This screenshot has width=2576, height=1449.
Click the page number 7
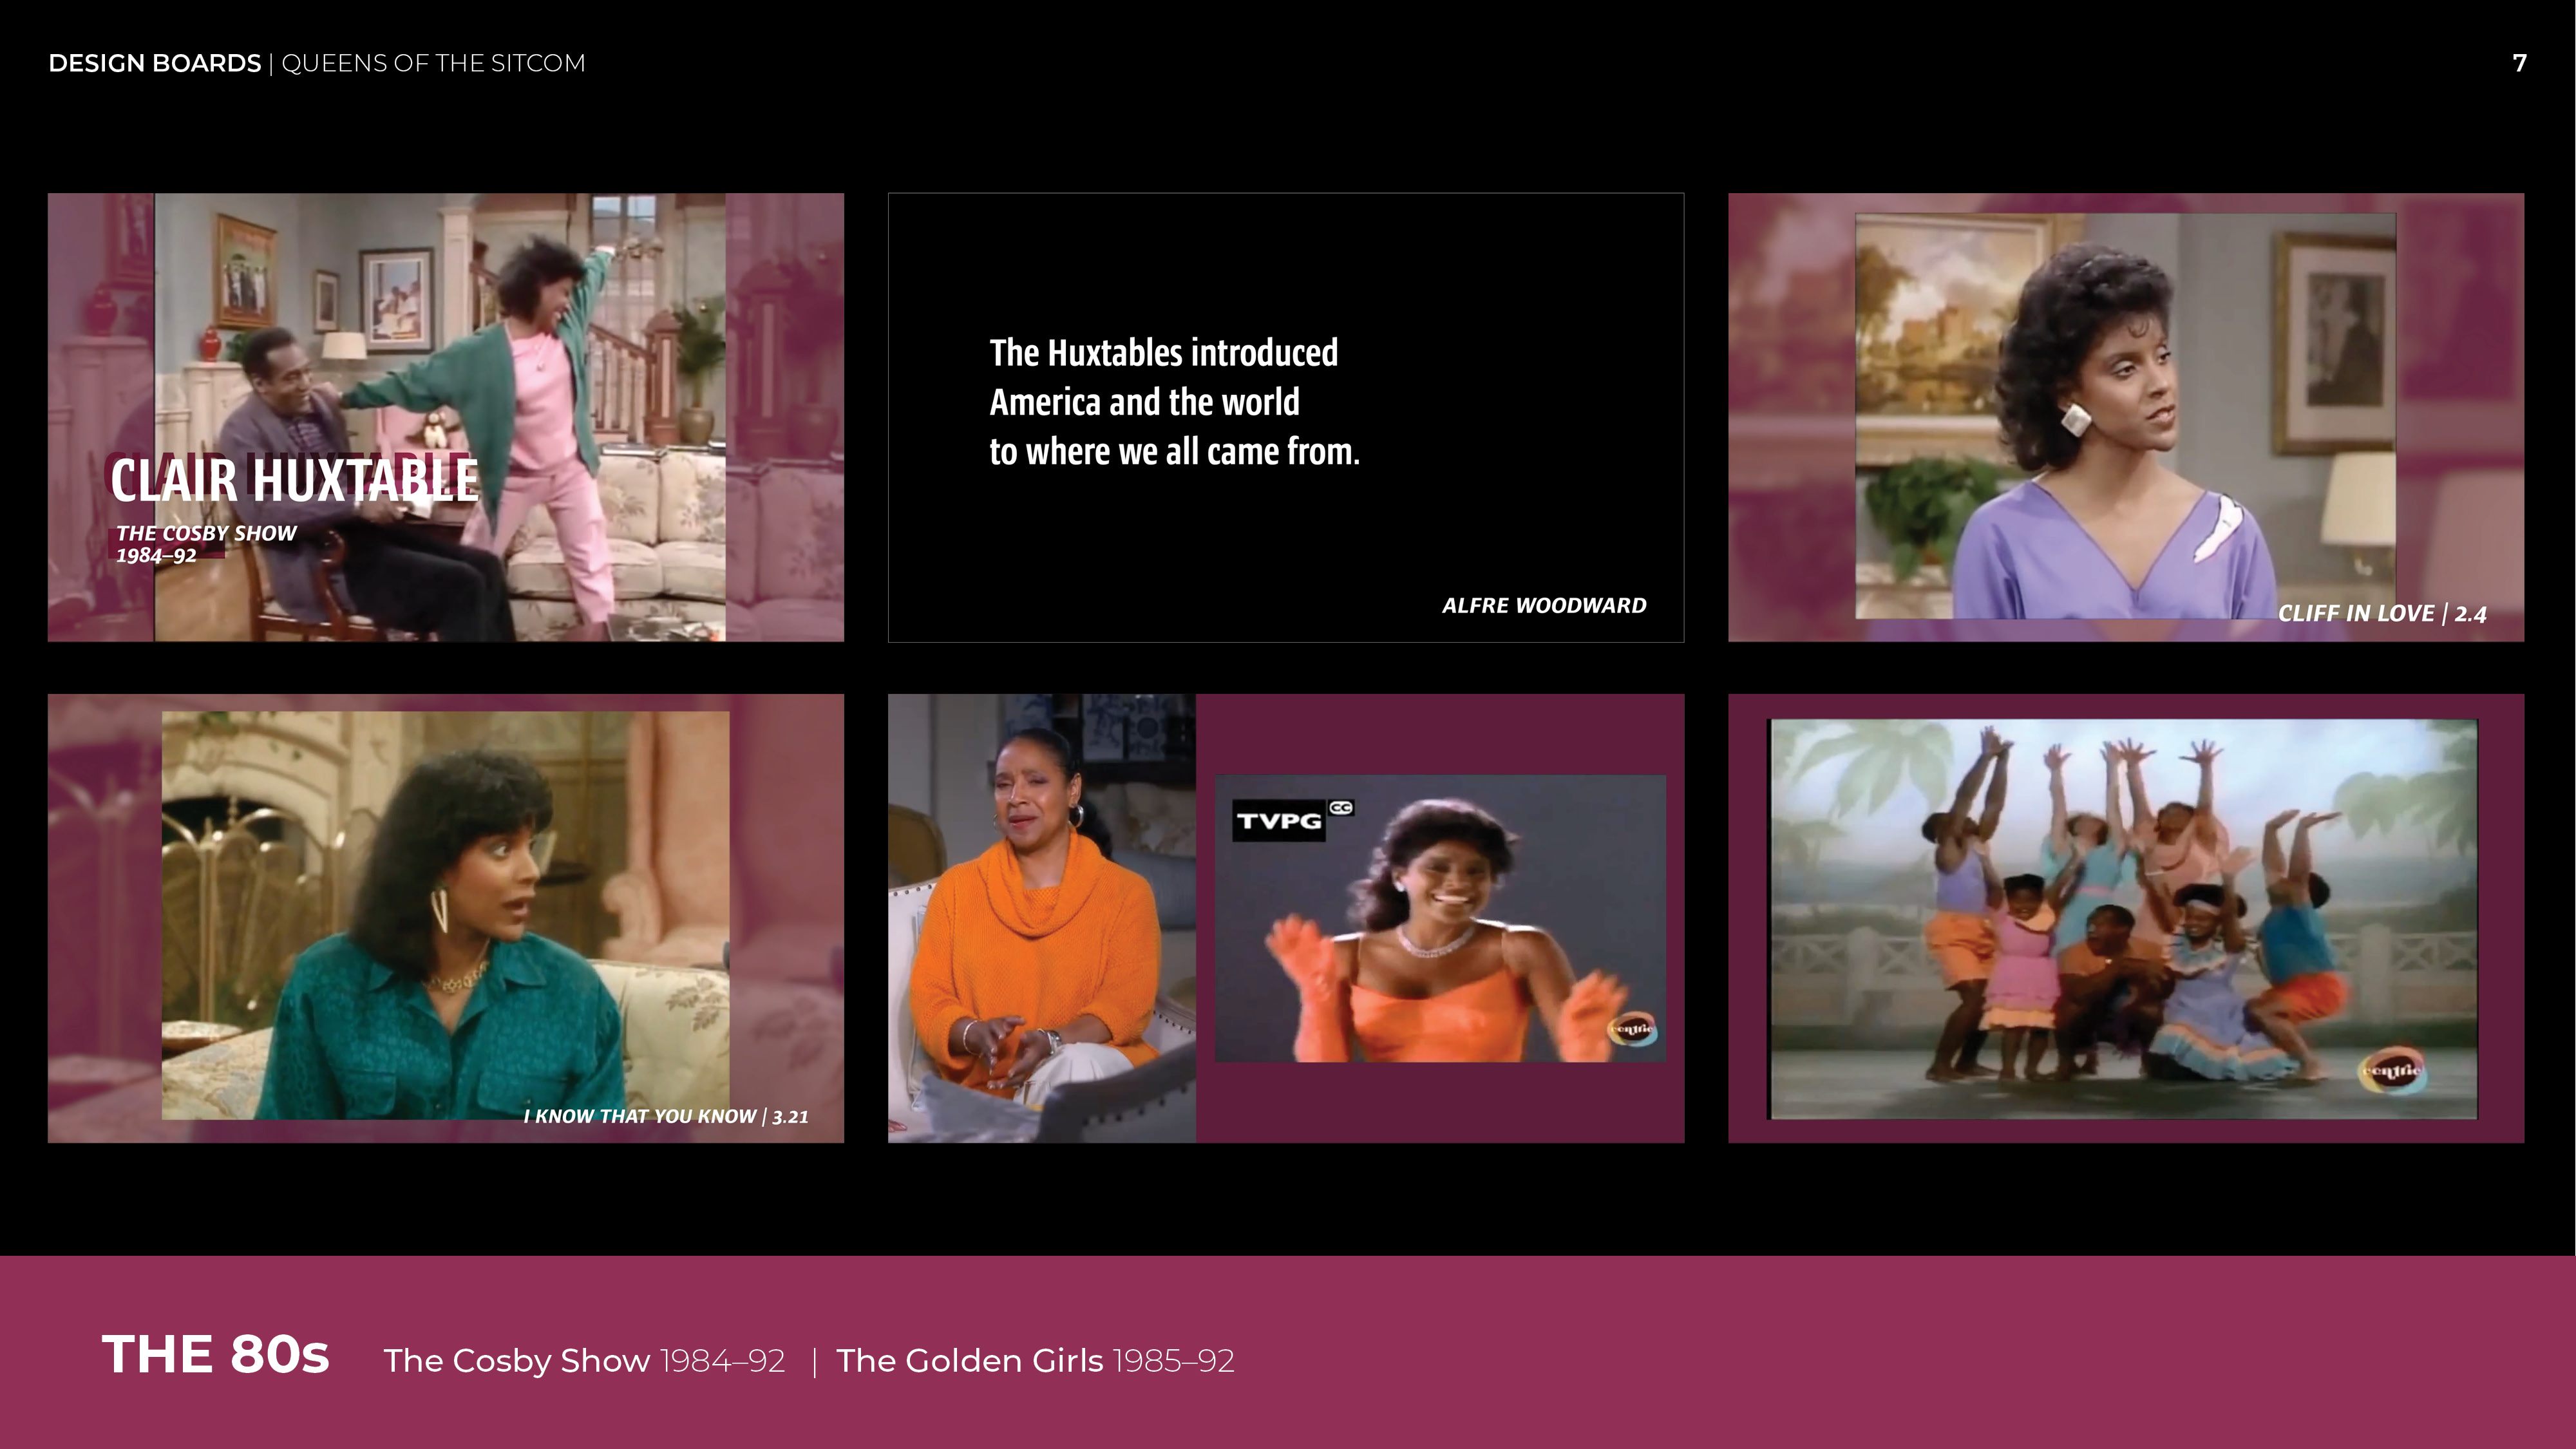(2519, 63)
